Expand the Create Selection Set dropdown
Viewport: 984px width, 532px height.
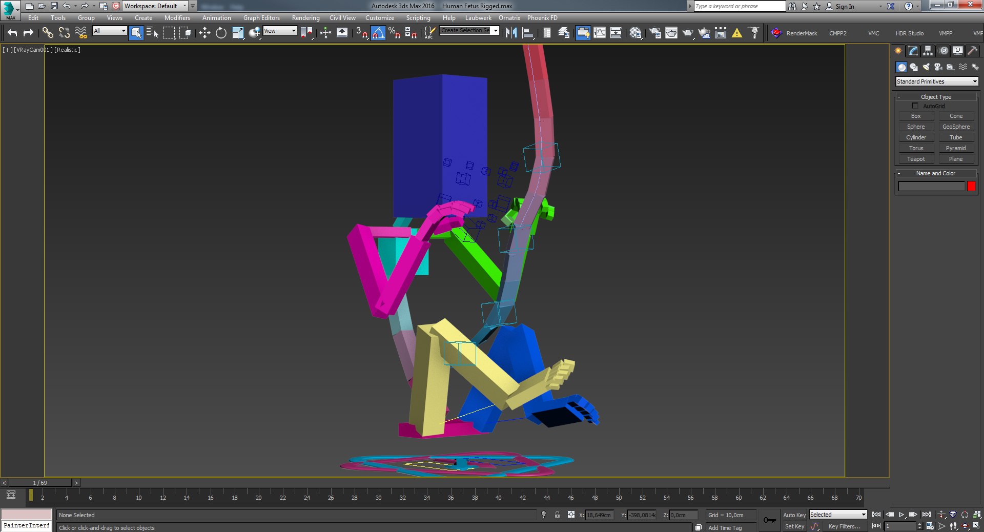495,31
